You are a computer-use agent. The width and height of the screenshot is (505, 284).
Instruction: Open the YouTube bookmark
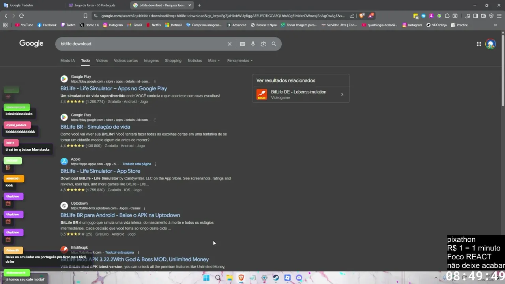tap(24, 25)
